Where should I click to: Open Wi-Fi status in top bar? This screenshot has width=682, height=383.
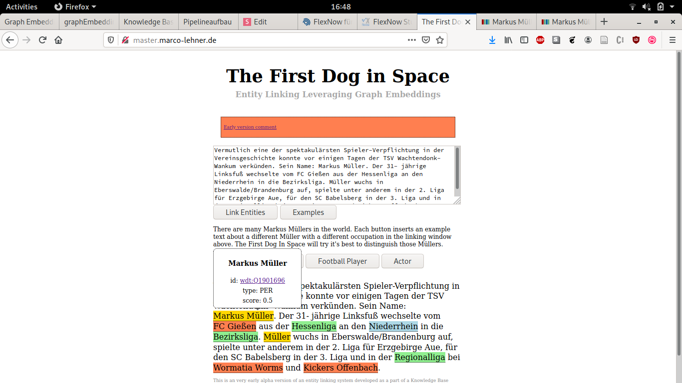click(x=633, y=6)
